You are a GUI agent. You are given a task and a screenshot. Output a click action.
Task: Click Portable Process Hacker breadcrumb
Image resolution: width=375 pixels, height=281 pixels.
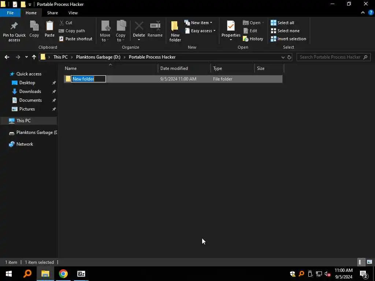(x=152, y=57)
